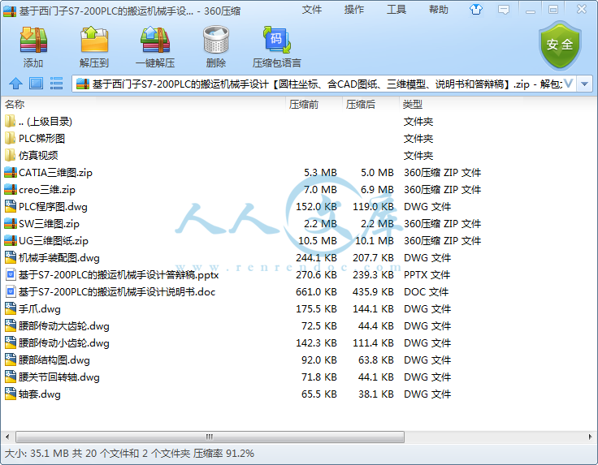Select UG三维图纸.zip file
This screenshot has height=465, width=598.
(54, 241)
